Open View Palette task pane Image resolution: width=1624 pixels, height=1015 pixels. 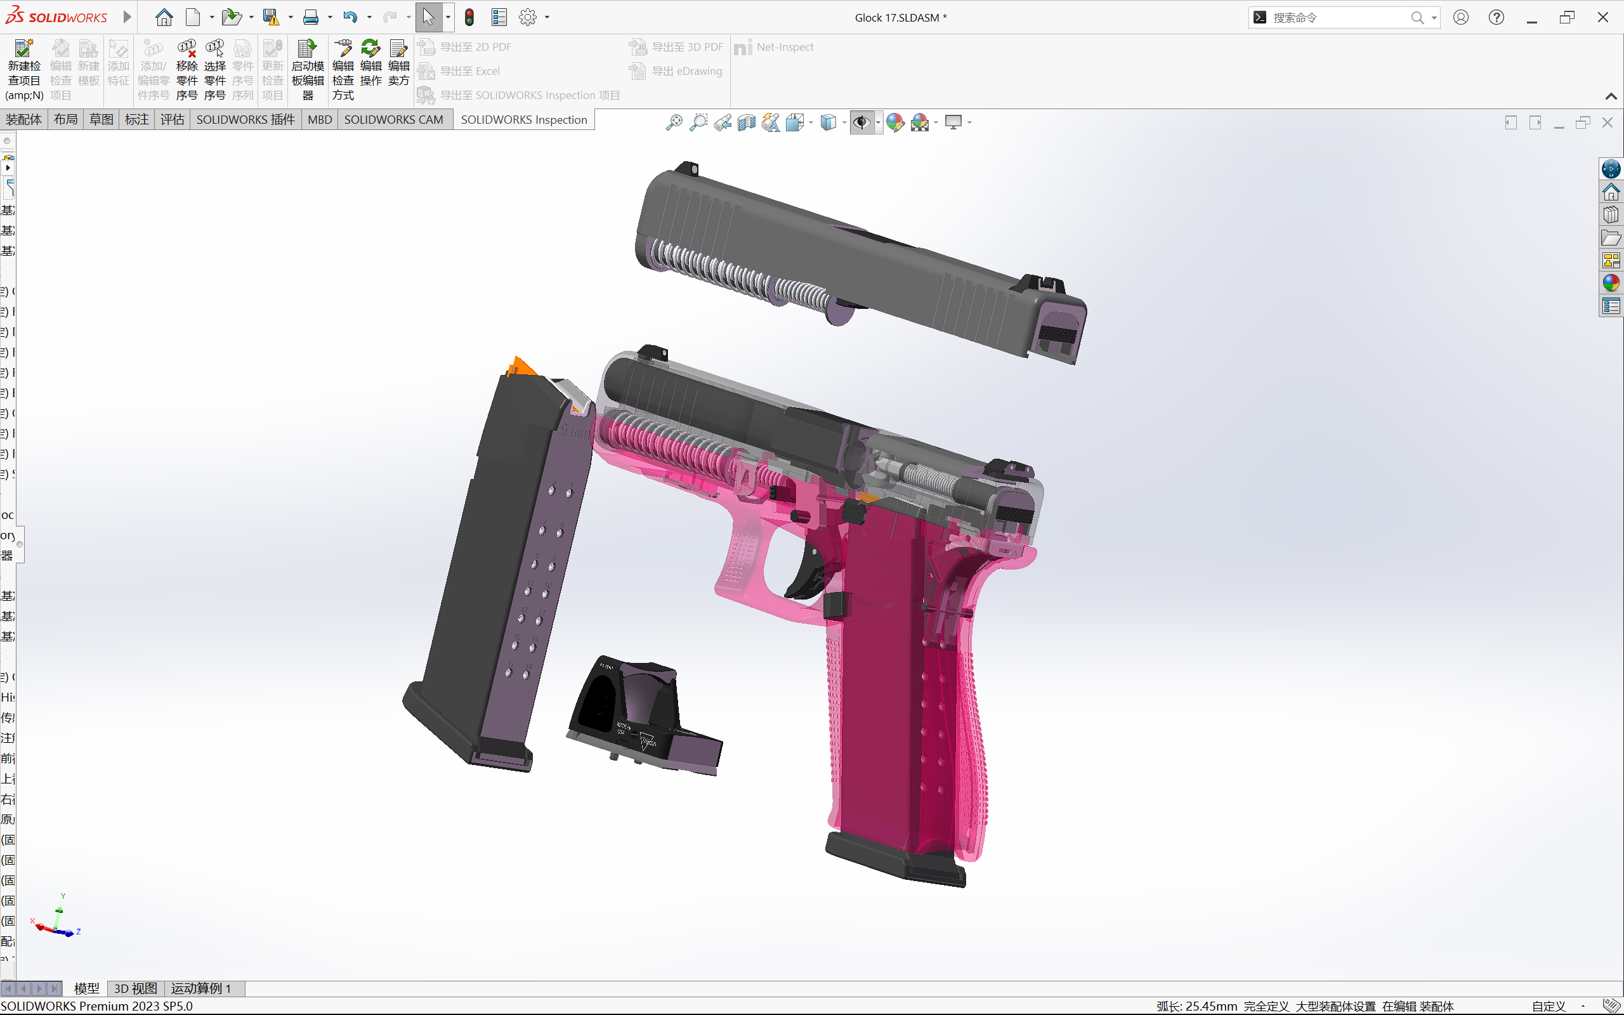pos(1611,261)
